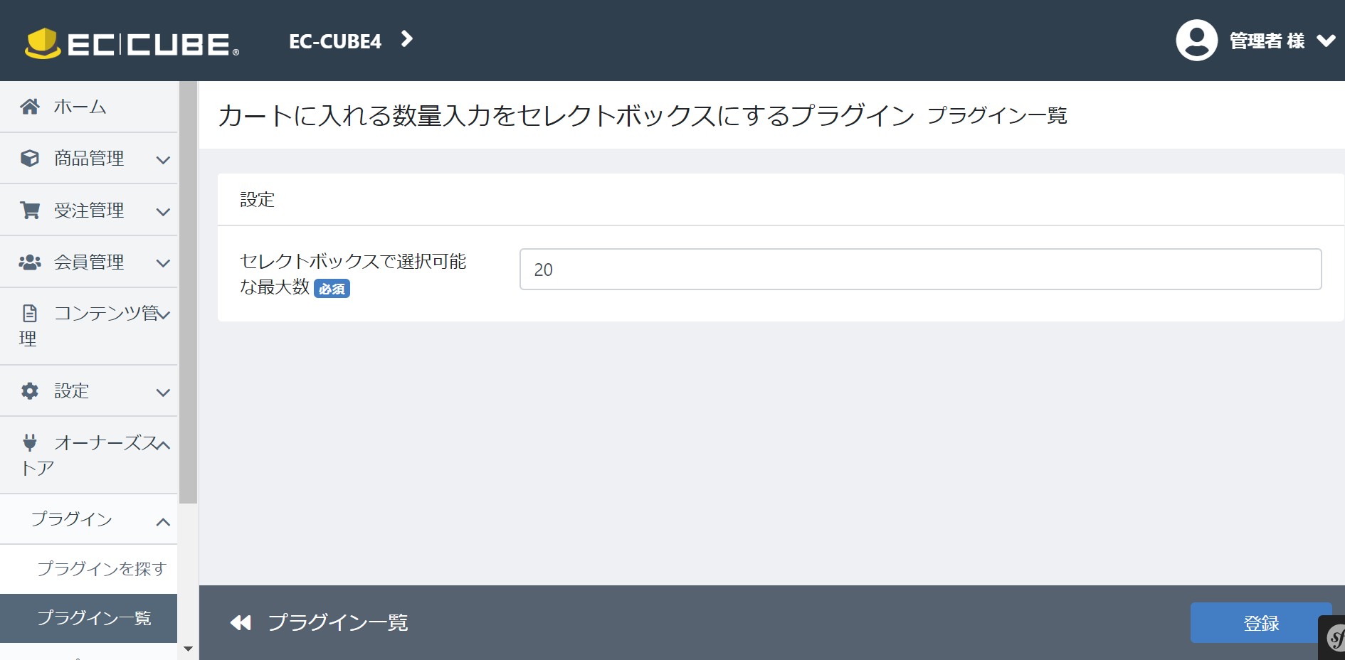Click the content management document icon

pos(30,313)
